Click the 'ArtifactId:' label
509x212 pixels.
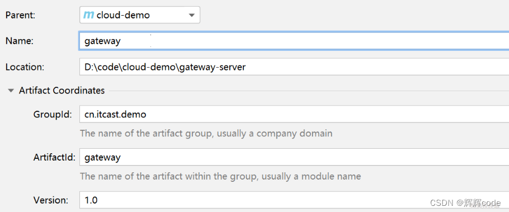(54, 157)
